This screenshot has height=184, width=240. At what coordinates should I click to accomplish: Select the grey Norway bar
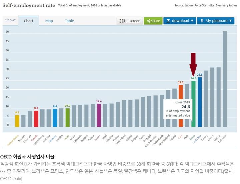pyautogui.click(x=23, y=121)
